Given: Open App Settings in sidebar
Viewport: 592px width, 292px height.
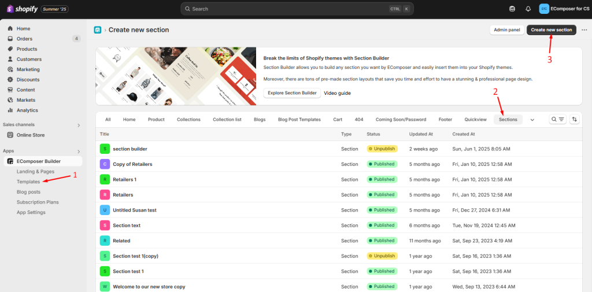Looking at the screenshot, I should pos(31,212).
